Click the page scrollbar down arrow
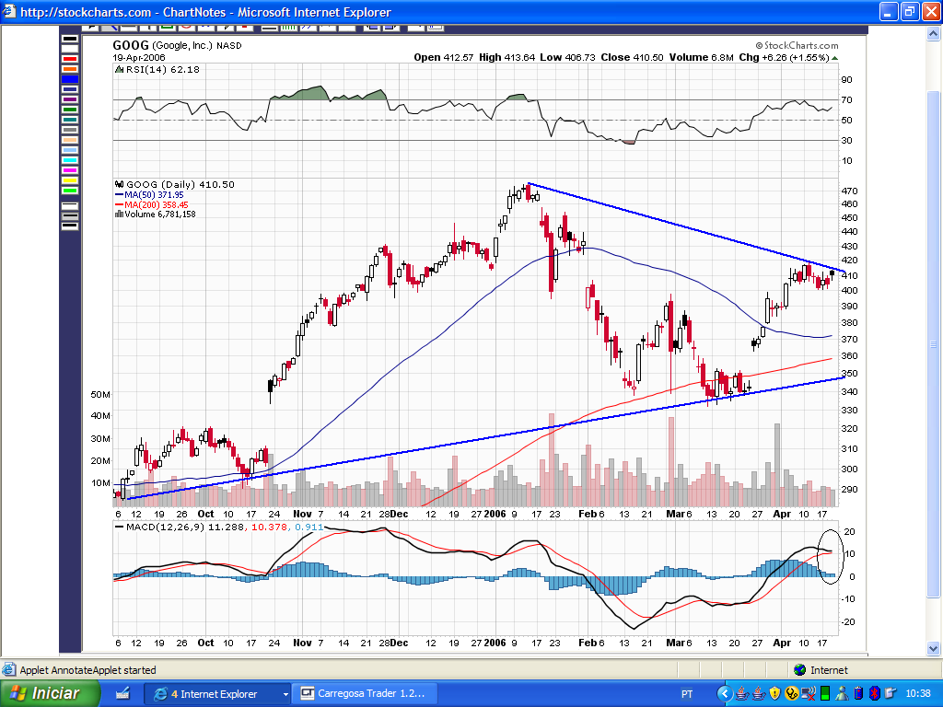This screenshot has height=707, width=943. pyautogui.click(x=934, y=649)
